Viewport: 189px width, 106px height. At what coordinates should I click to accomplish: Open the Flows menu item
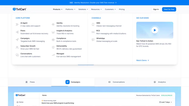32,32
